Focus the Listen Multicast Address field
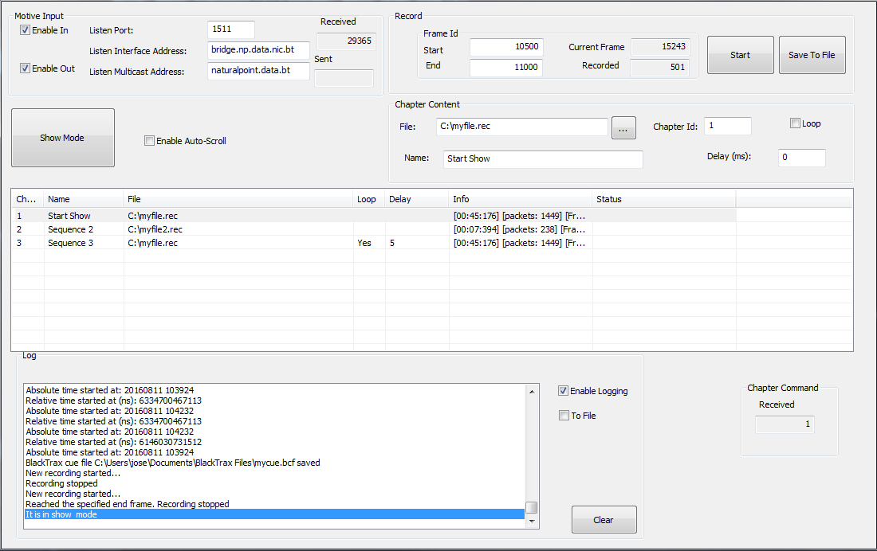Screen dimensions: 877x551 tap(258, 71)
